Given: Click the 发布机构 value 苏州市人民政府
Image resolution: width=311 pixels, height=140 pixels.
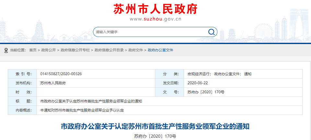Looking at the screenshot, I should click(x=53, y=83).
